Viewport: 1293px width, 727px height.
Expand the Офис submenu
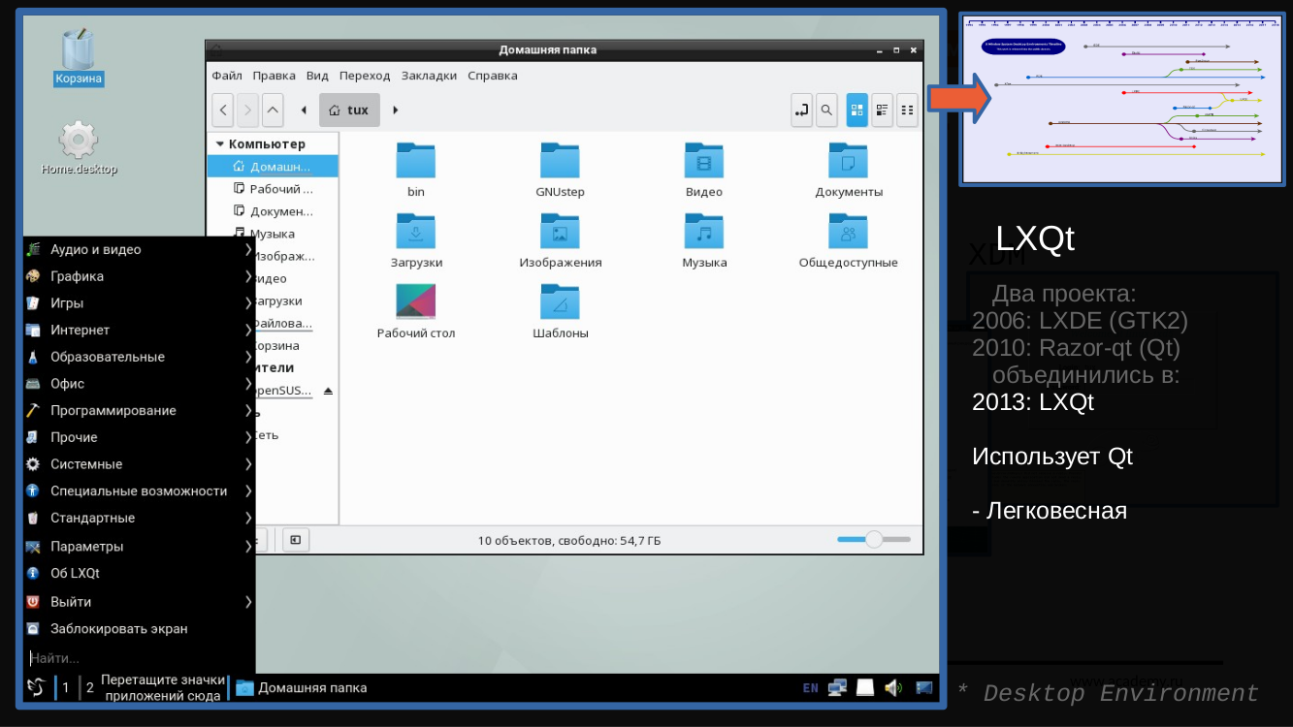pos(139,384)
